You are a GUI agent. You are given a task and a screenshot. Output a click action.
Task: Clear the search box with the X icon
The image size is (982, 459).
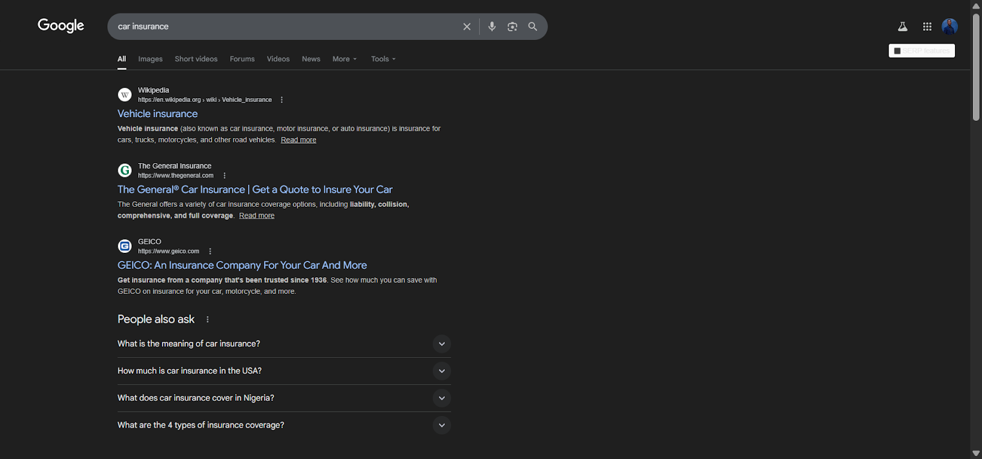466,26
